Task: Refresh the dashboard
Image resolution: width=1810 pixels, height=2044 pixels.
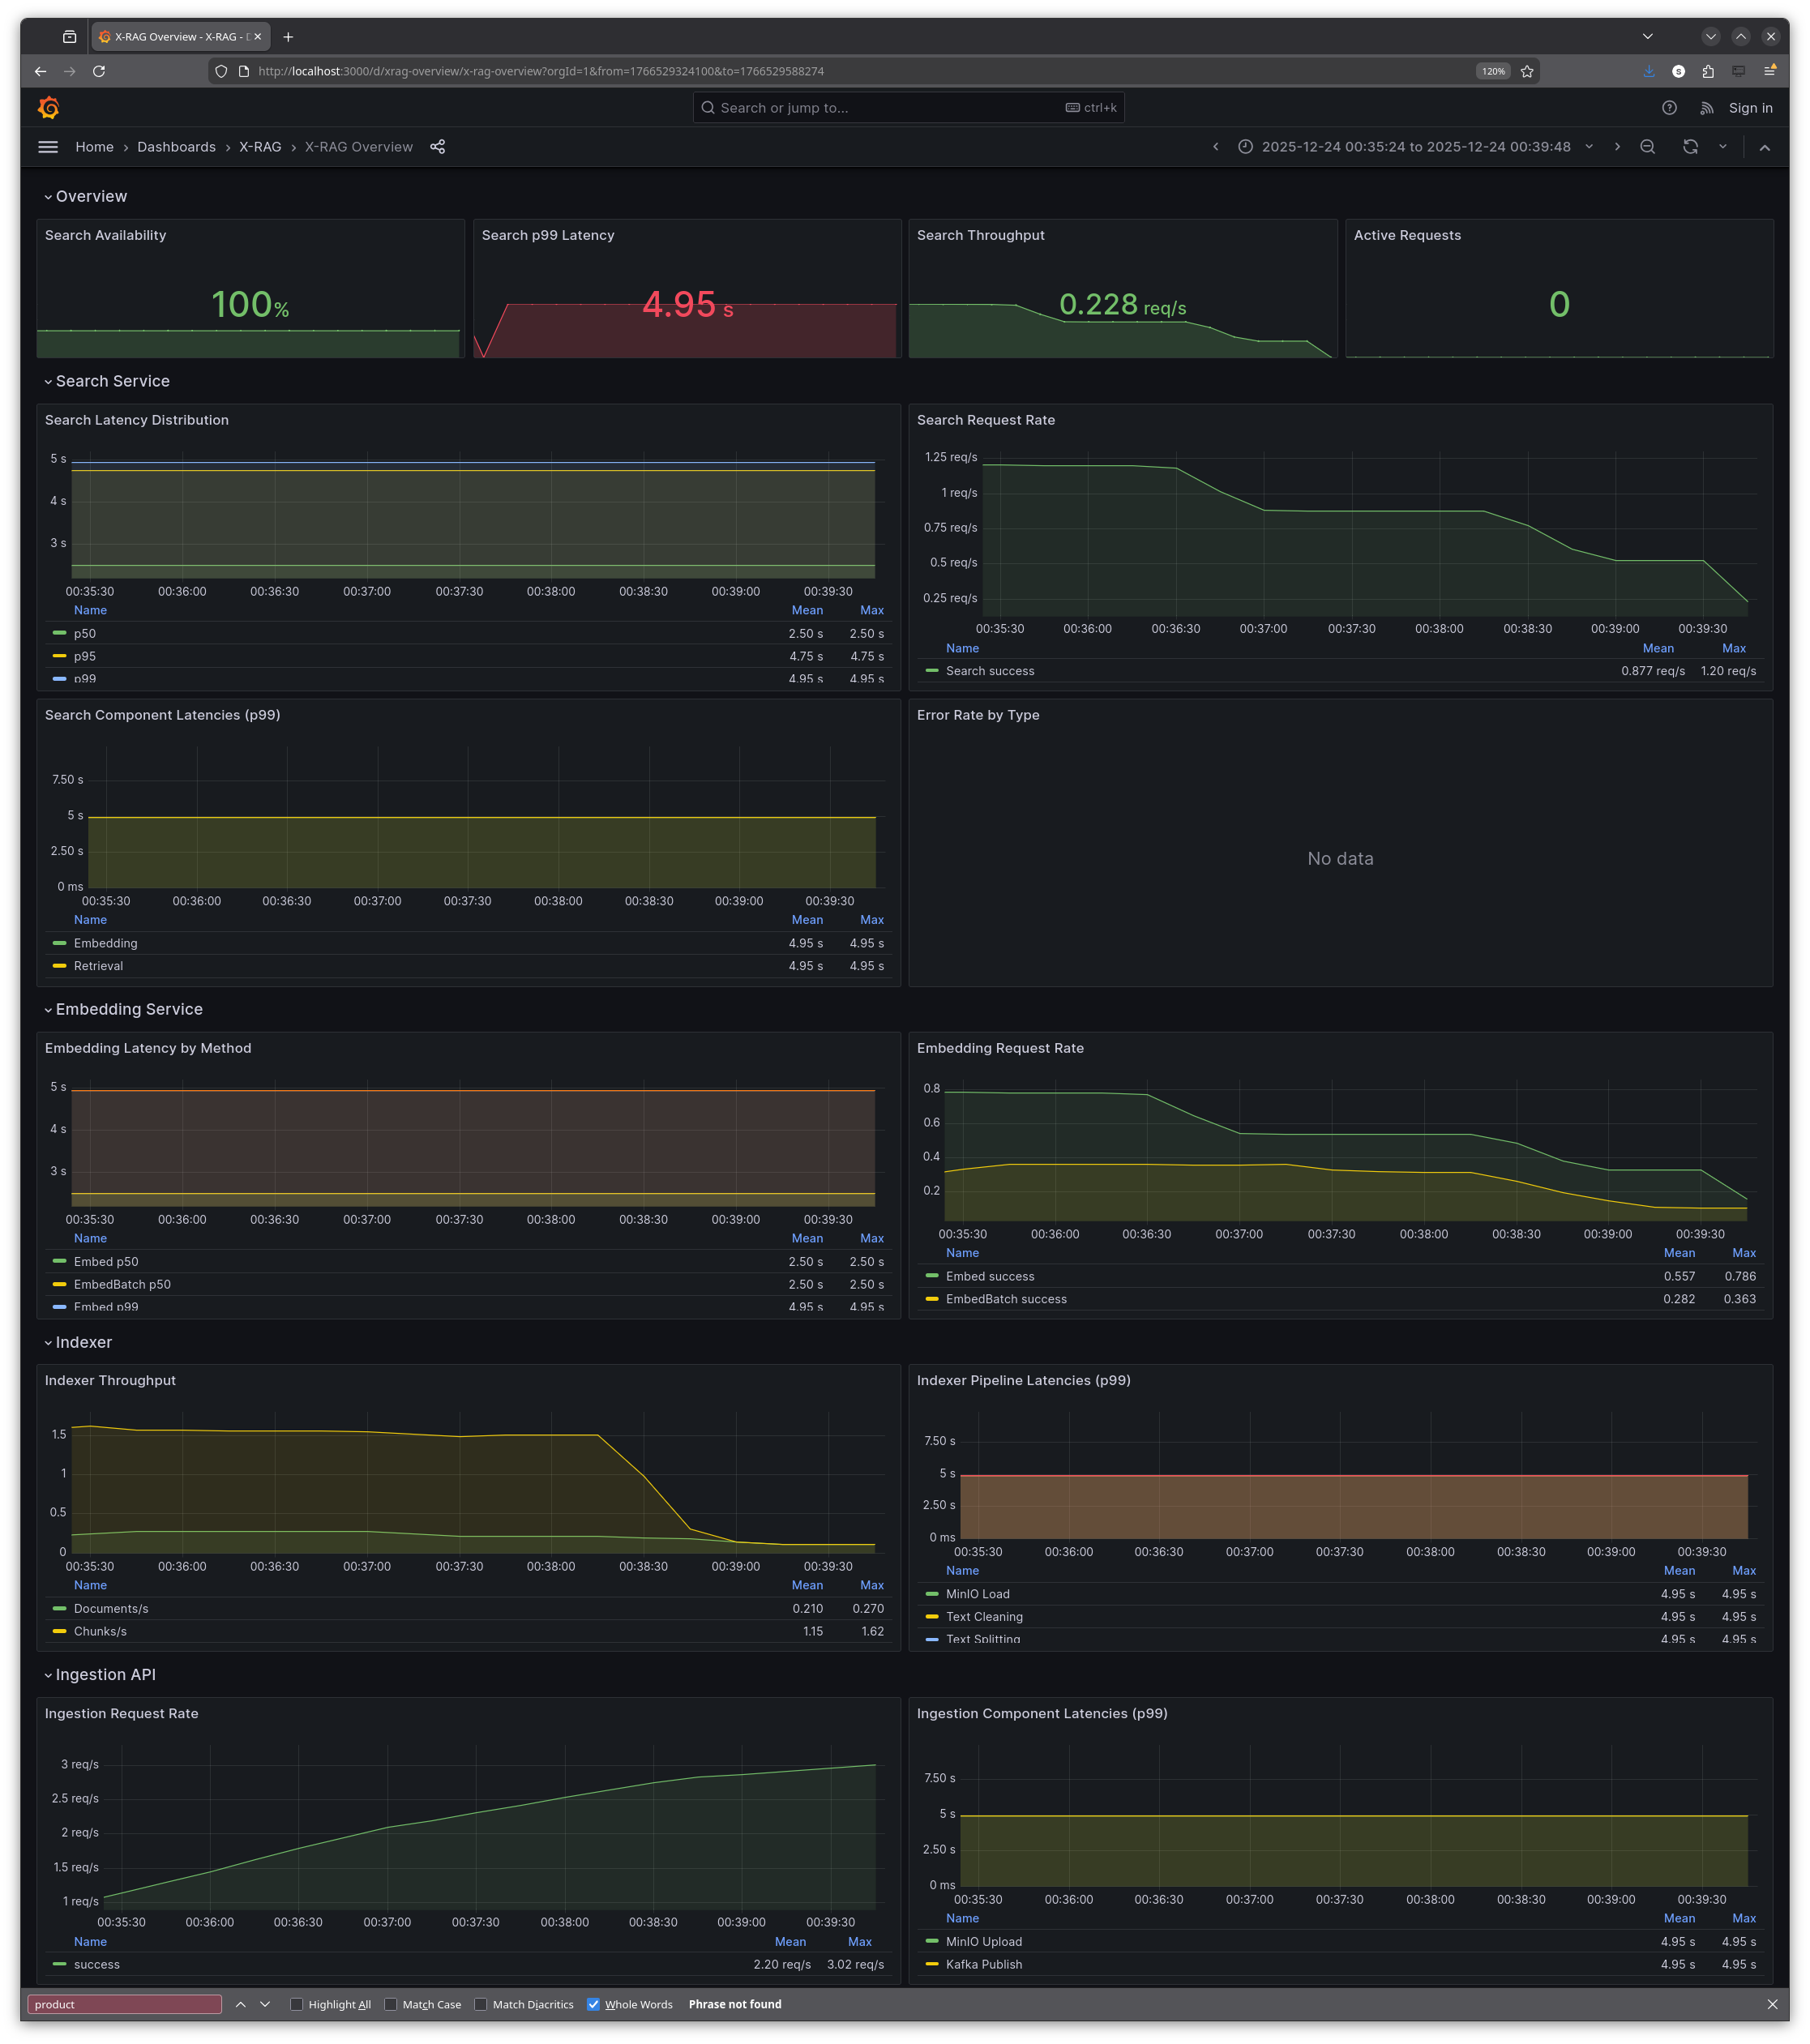Action: [x=1689, y=147]
